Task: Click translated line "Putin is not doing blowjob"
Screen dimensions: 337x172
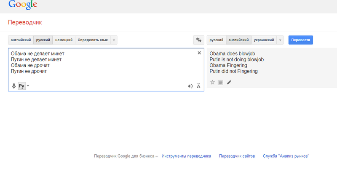Action: (x=237, y=59)
